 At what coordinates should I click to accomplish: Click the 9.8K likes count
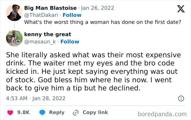point(23,112)
